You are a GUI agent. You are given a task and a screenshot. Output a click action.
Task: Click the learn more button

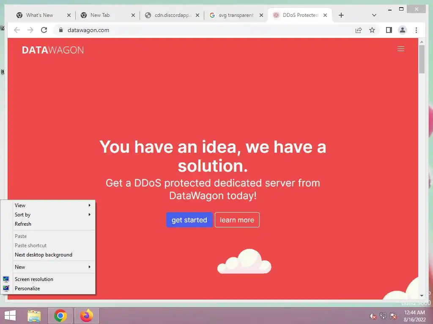point(237,220)
